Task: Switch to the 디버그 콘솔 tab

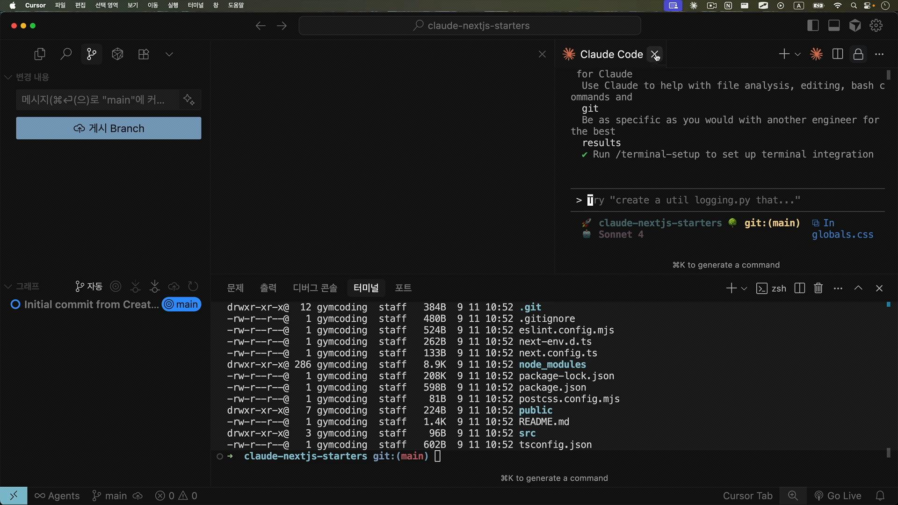Action: tap(315, 288)
